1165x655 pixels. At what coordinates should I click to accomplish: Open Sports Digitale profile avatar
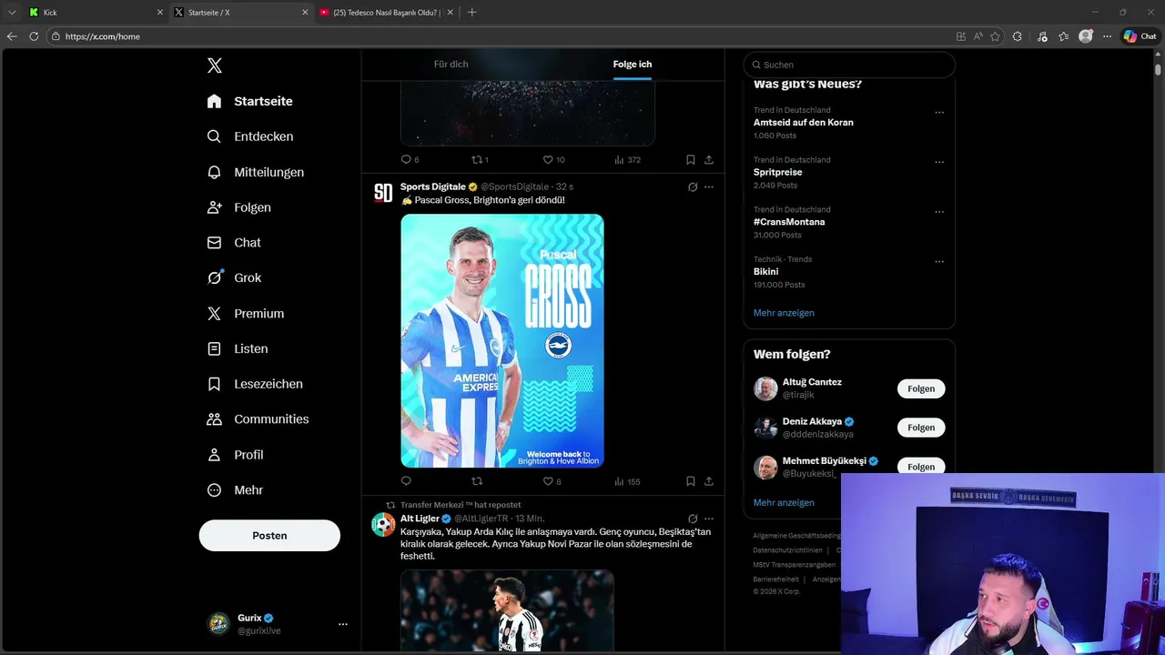[383, 193]
